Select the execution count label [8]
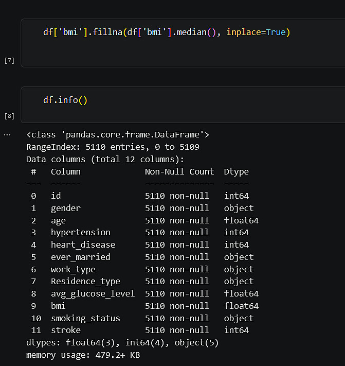This screenshot has width=345, height=366. coord(9,116)
